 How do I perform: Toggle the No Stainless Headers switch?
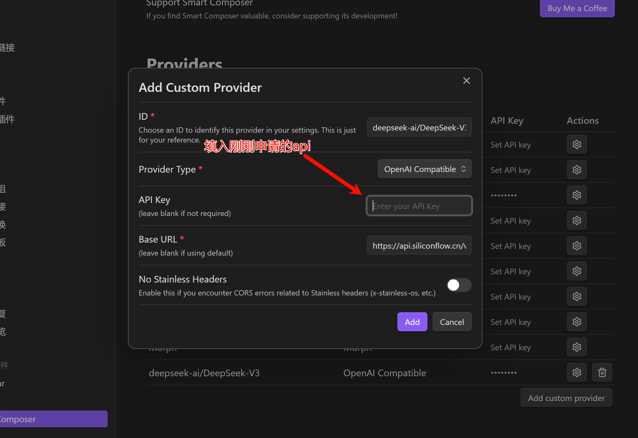(459, 285)
